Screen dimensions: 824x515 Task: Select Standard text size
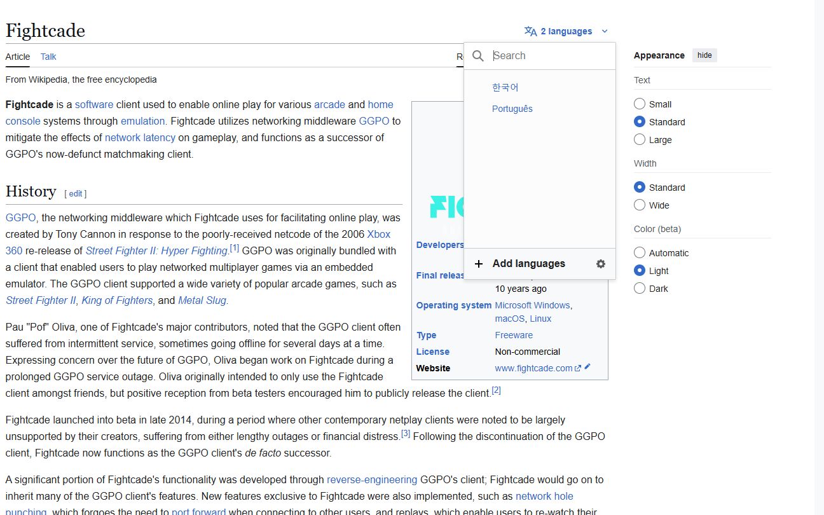[640, 121]
